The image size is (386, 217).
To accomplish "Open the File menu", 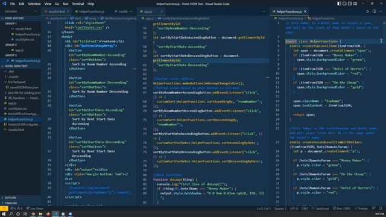I will pyautogui.click(x=13, y=4).
